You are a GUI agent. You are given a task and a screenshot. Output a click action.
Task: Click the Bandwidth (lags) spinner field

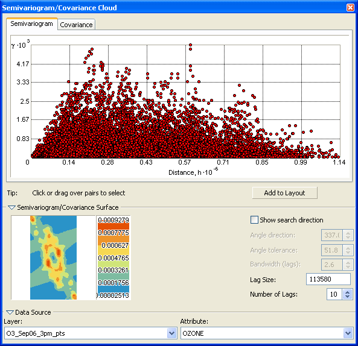(x=332, y=265)
